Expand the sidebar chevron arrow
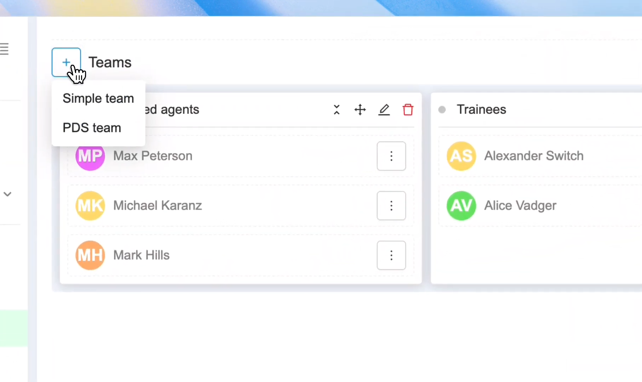 tap(7, 194)
